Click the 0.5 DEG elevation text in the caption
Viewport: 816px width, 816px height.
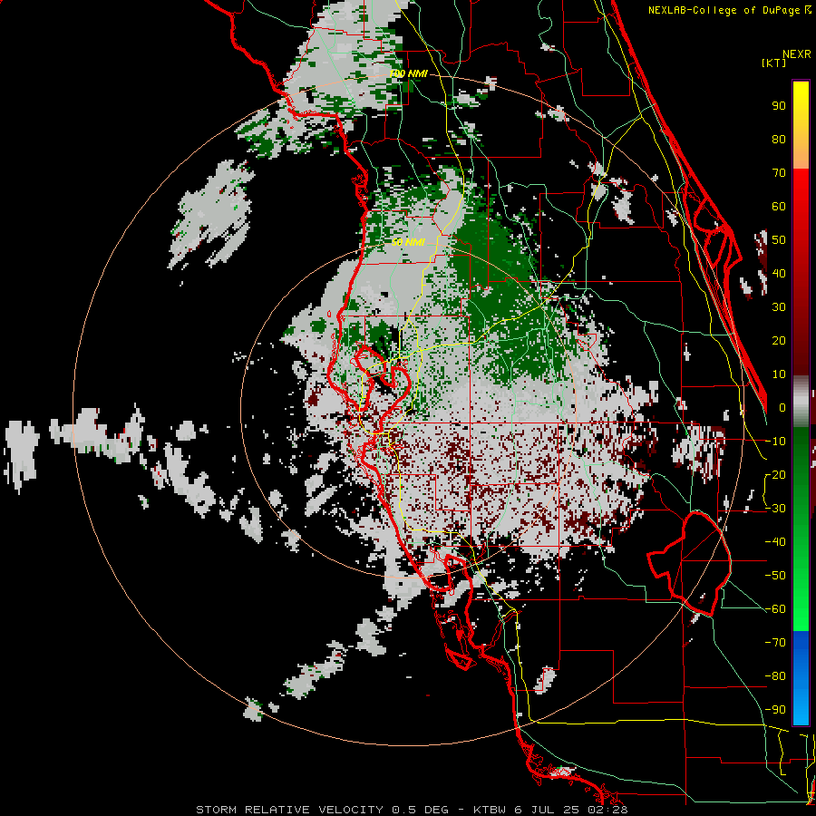coord(421,810)
